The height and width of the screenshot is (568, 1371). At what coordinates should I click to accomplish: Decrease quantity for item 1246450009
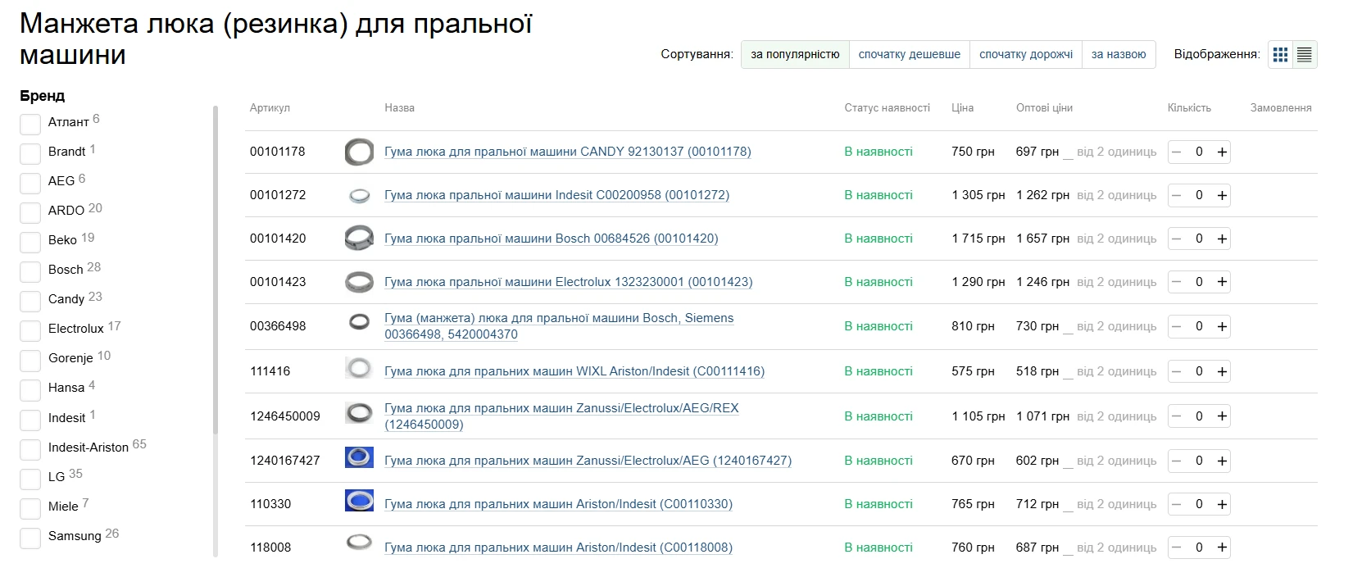point(1177,416)
